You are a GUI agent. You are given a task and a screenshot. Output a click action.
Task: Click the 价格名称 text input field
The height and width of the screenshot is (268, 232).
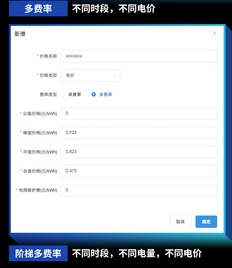pos(139,56)
